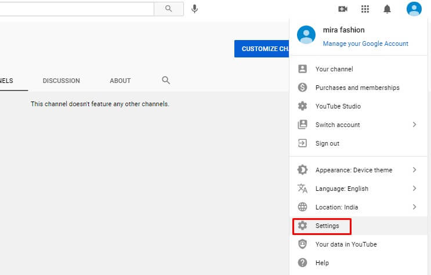Click the Language translate icon
The image size is (431, 275).
point(302,189)
